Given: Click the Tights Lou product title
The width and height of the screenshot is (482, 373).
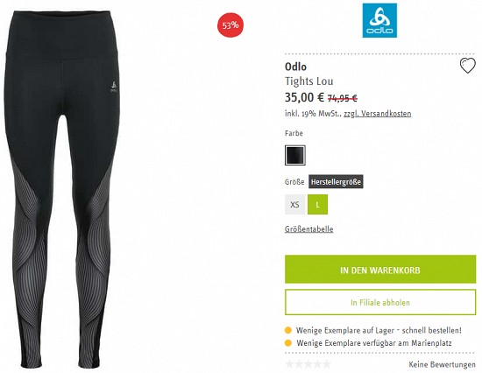Looking at the screenshot, I should click(309, 81).
